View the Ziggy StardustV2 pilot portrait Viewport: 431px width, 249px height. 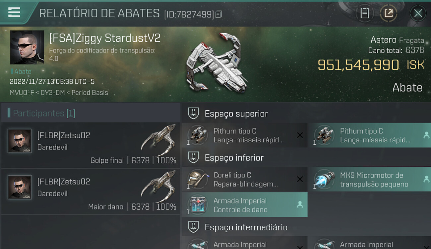pyautogui.click(x=27, y=47)
